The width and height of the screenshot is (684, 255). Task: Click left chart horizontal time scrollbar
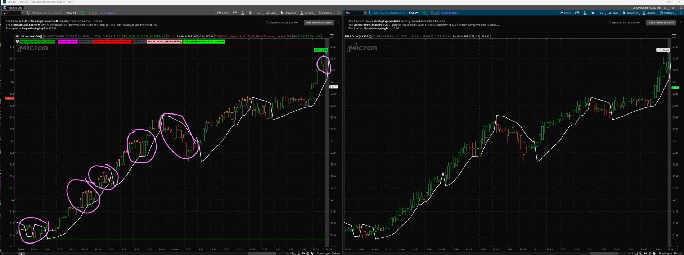(262, 253)
